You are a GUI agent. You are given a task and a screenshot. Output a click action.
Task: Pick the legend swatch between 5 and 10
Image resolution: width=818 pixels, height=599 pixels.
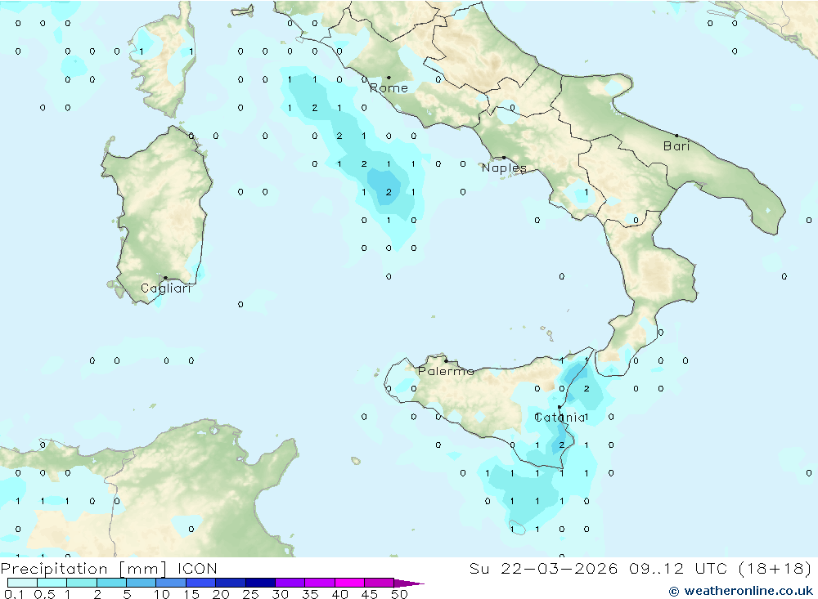coord(141,583)
